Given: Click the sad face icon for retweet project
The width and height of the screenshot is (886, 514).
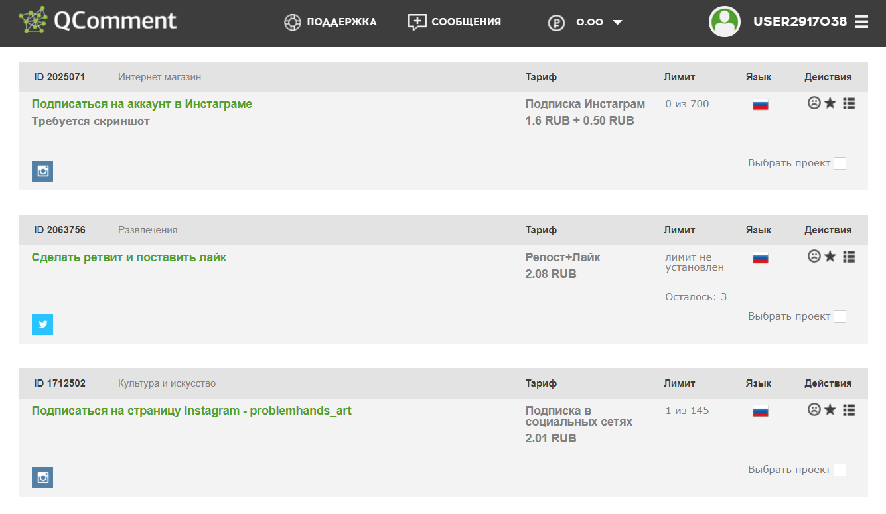Looking at the screenshot, I should pos(814,257).
